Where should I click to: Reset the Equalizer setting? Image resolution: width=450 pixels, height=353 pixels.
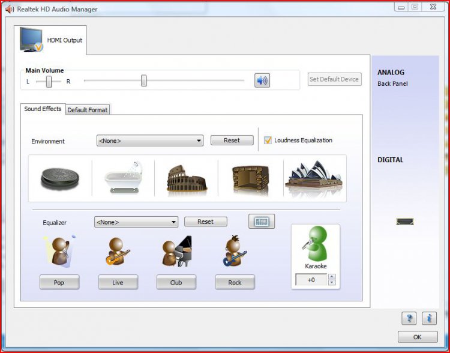205,222
